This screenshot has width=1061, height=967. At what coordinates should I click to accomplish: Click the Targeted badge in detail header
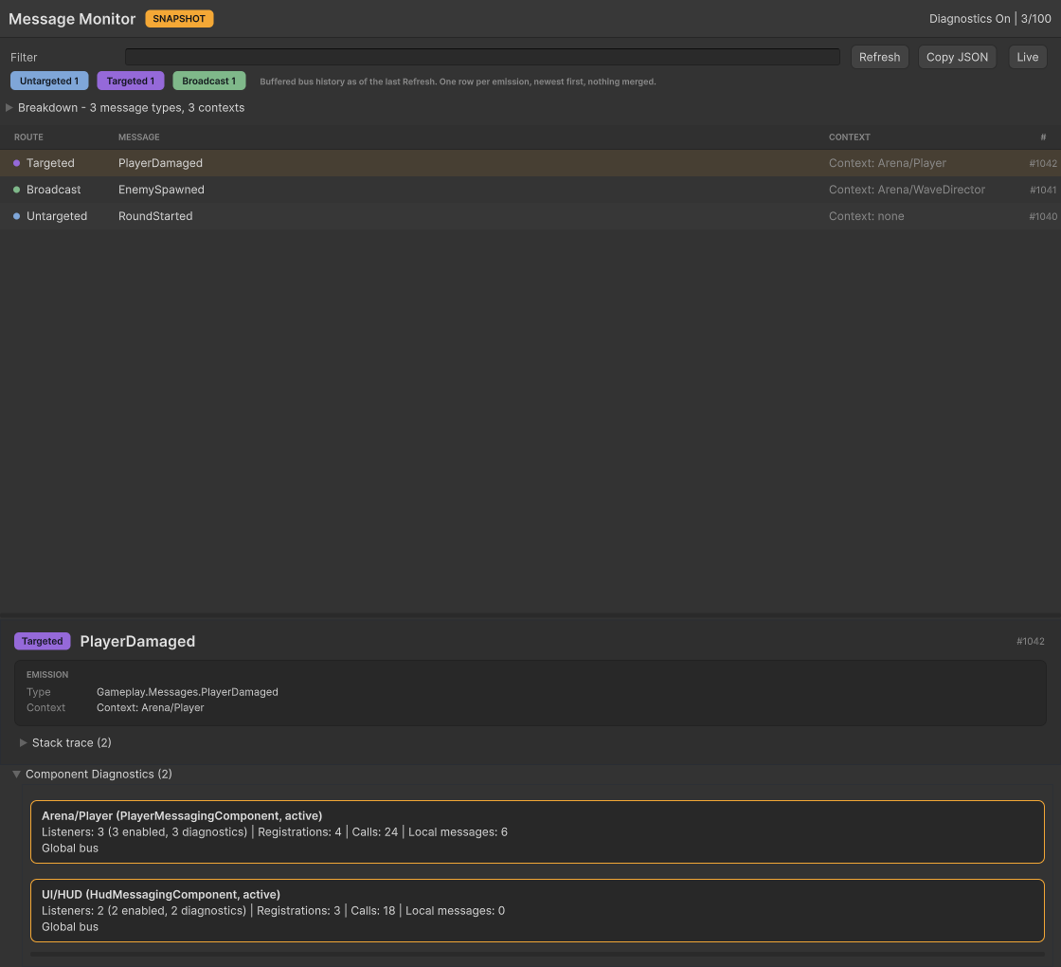42,641
